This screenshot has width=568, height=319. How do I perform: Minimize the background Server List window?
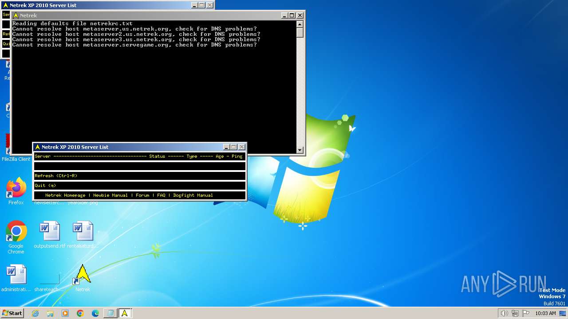point(194,5)
